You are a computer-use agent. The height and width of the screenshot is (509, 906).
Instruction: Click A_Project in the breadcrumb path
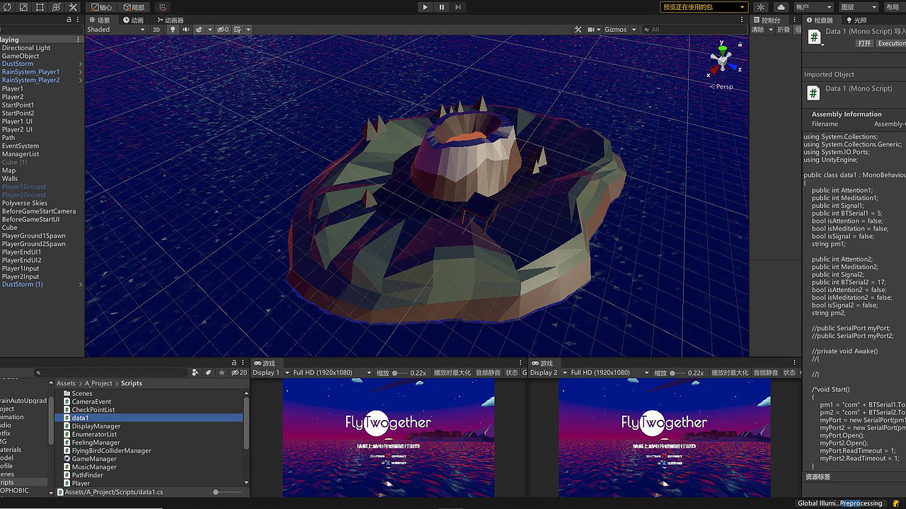(98, 383)
